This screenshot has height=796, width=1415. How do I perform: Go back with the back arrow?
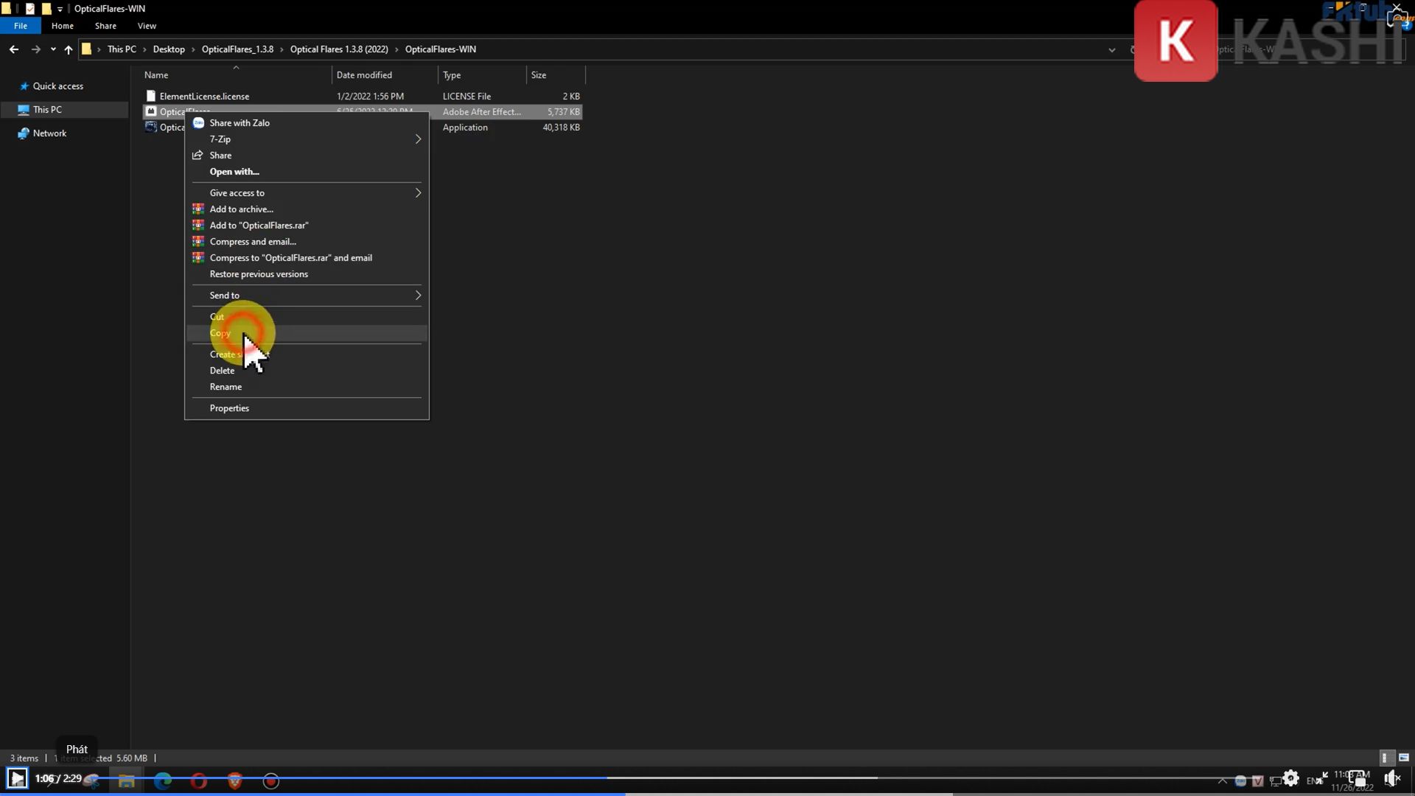pos(14,49)
